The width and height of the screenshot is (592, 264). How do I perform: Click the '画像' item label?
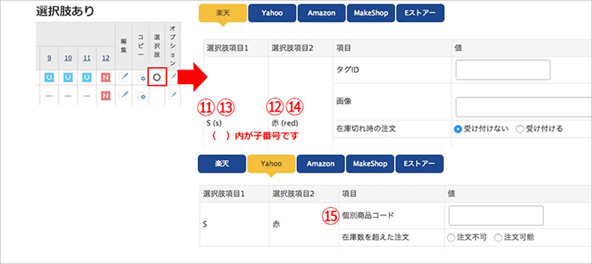pyautogui.click(x=343, y=101)
